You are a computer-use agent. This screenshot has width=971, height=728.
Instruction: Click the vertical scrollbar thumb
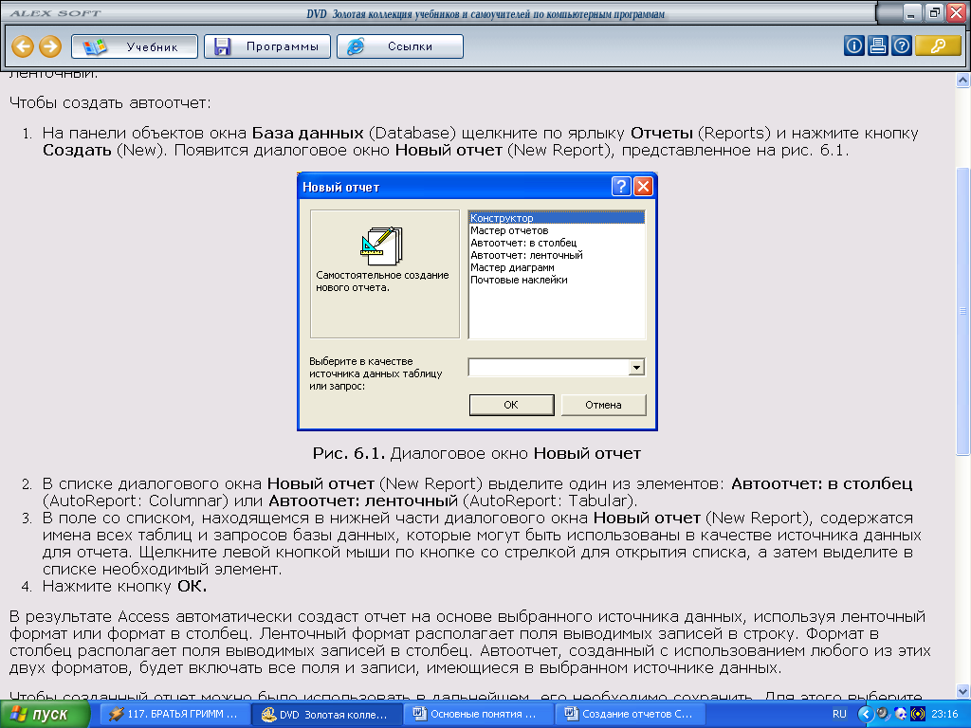pos(963,311)
